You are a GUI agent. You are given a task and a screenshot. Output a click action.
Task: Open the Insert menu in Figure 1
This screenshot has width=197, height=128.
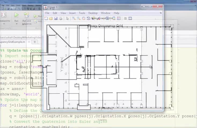click(x=72, y=13)
